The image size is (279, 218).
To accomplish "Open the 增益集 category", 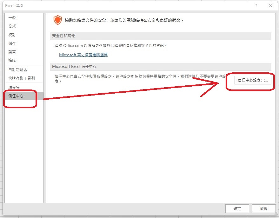I will (x=24, y=87).
